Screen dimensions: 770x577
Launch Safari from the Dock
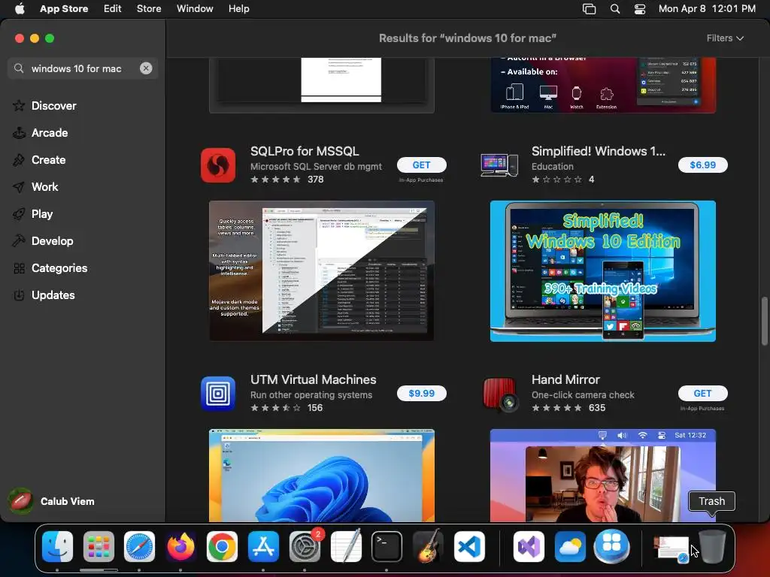pos(139,546)
